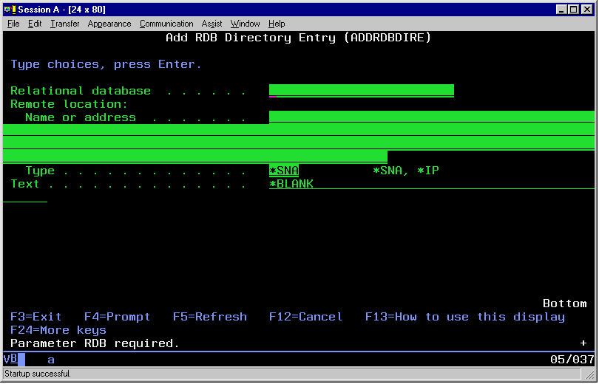The height and width of the screenshot is (384, 599).
Task: Click F13=How to use this display
Action: [464, 317]
